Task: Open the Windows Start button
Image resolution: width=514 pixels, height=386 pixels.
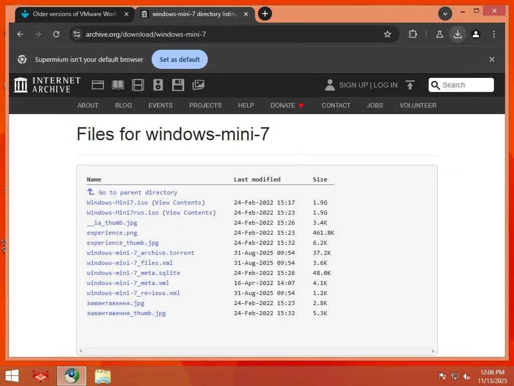Action: click(x=12, y=376)
